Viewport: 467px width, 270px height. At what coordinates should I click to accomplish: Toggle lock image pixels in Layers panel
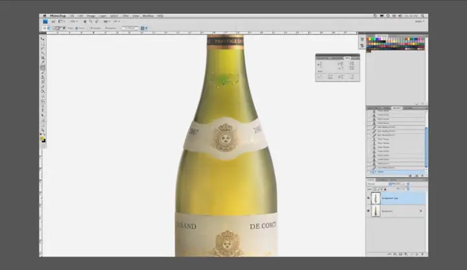(378, 190)
